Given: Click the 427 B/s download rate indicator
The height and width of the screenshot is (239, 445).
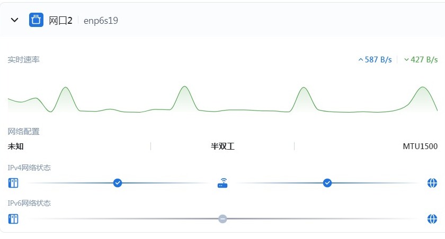Looking at the screenshot, I should 421,60.
